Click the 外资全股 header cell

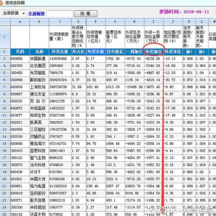pos(60,52)
